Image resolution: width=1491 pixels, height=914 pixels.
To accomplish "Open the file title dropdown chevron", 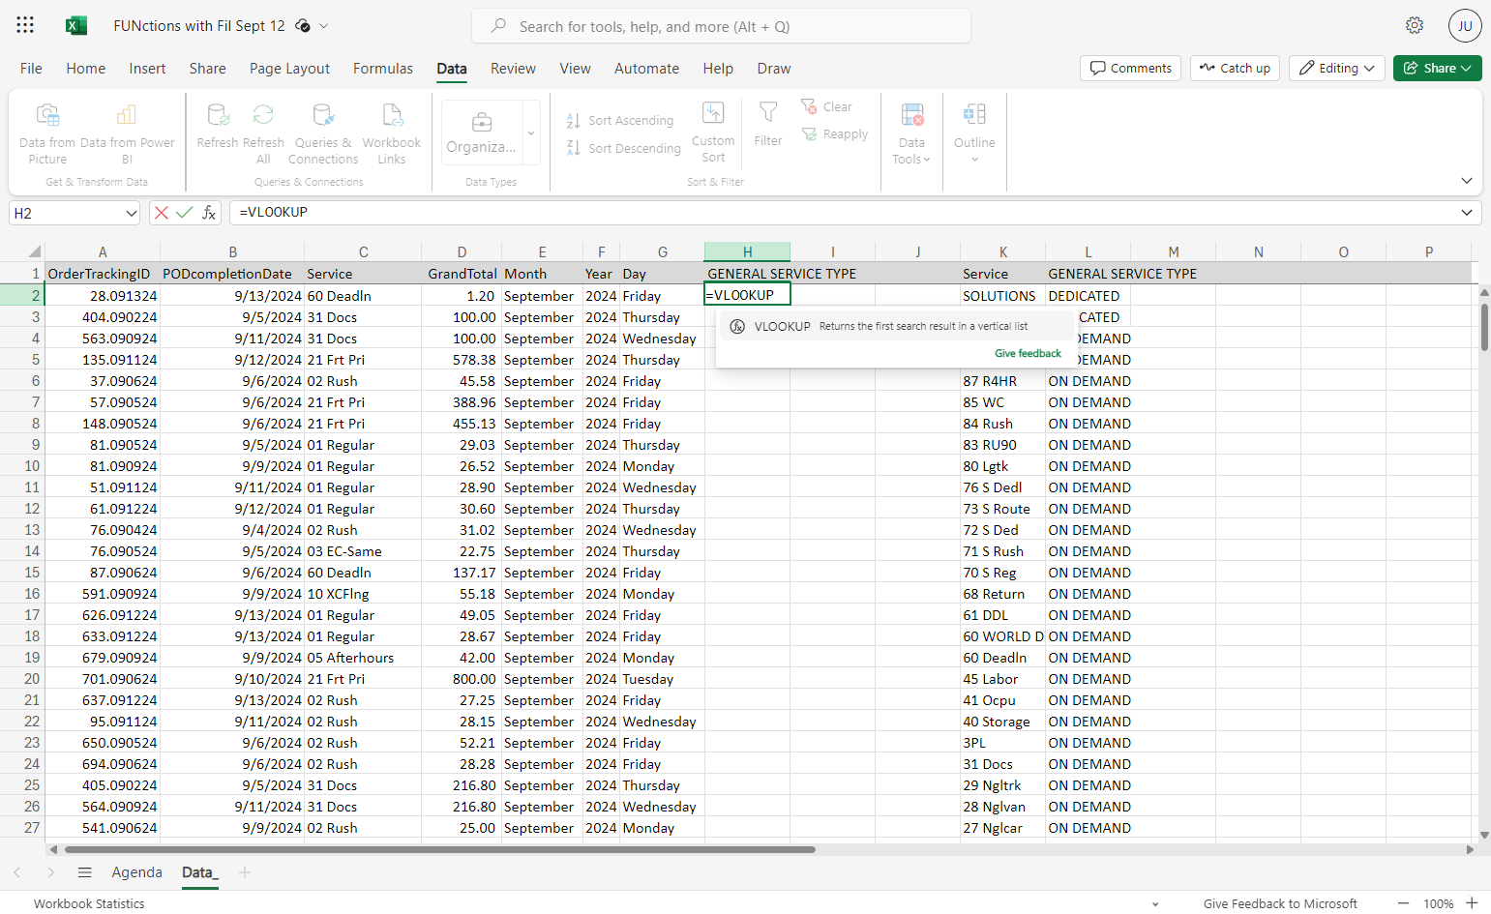I will point(324,26).
